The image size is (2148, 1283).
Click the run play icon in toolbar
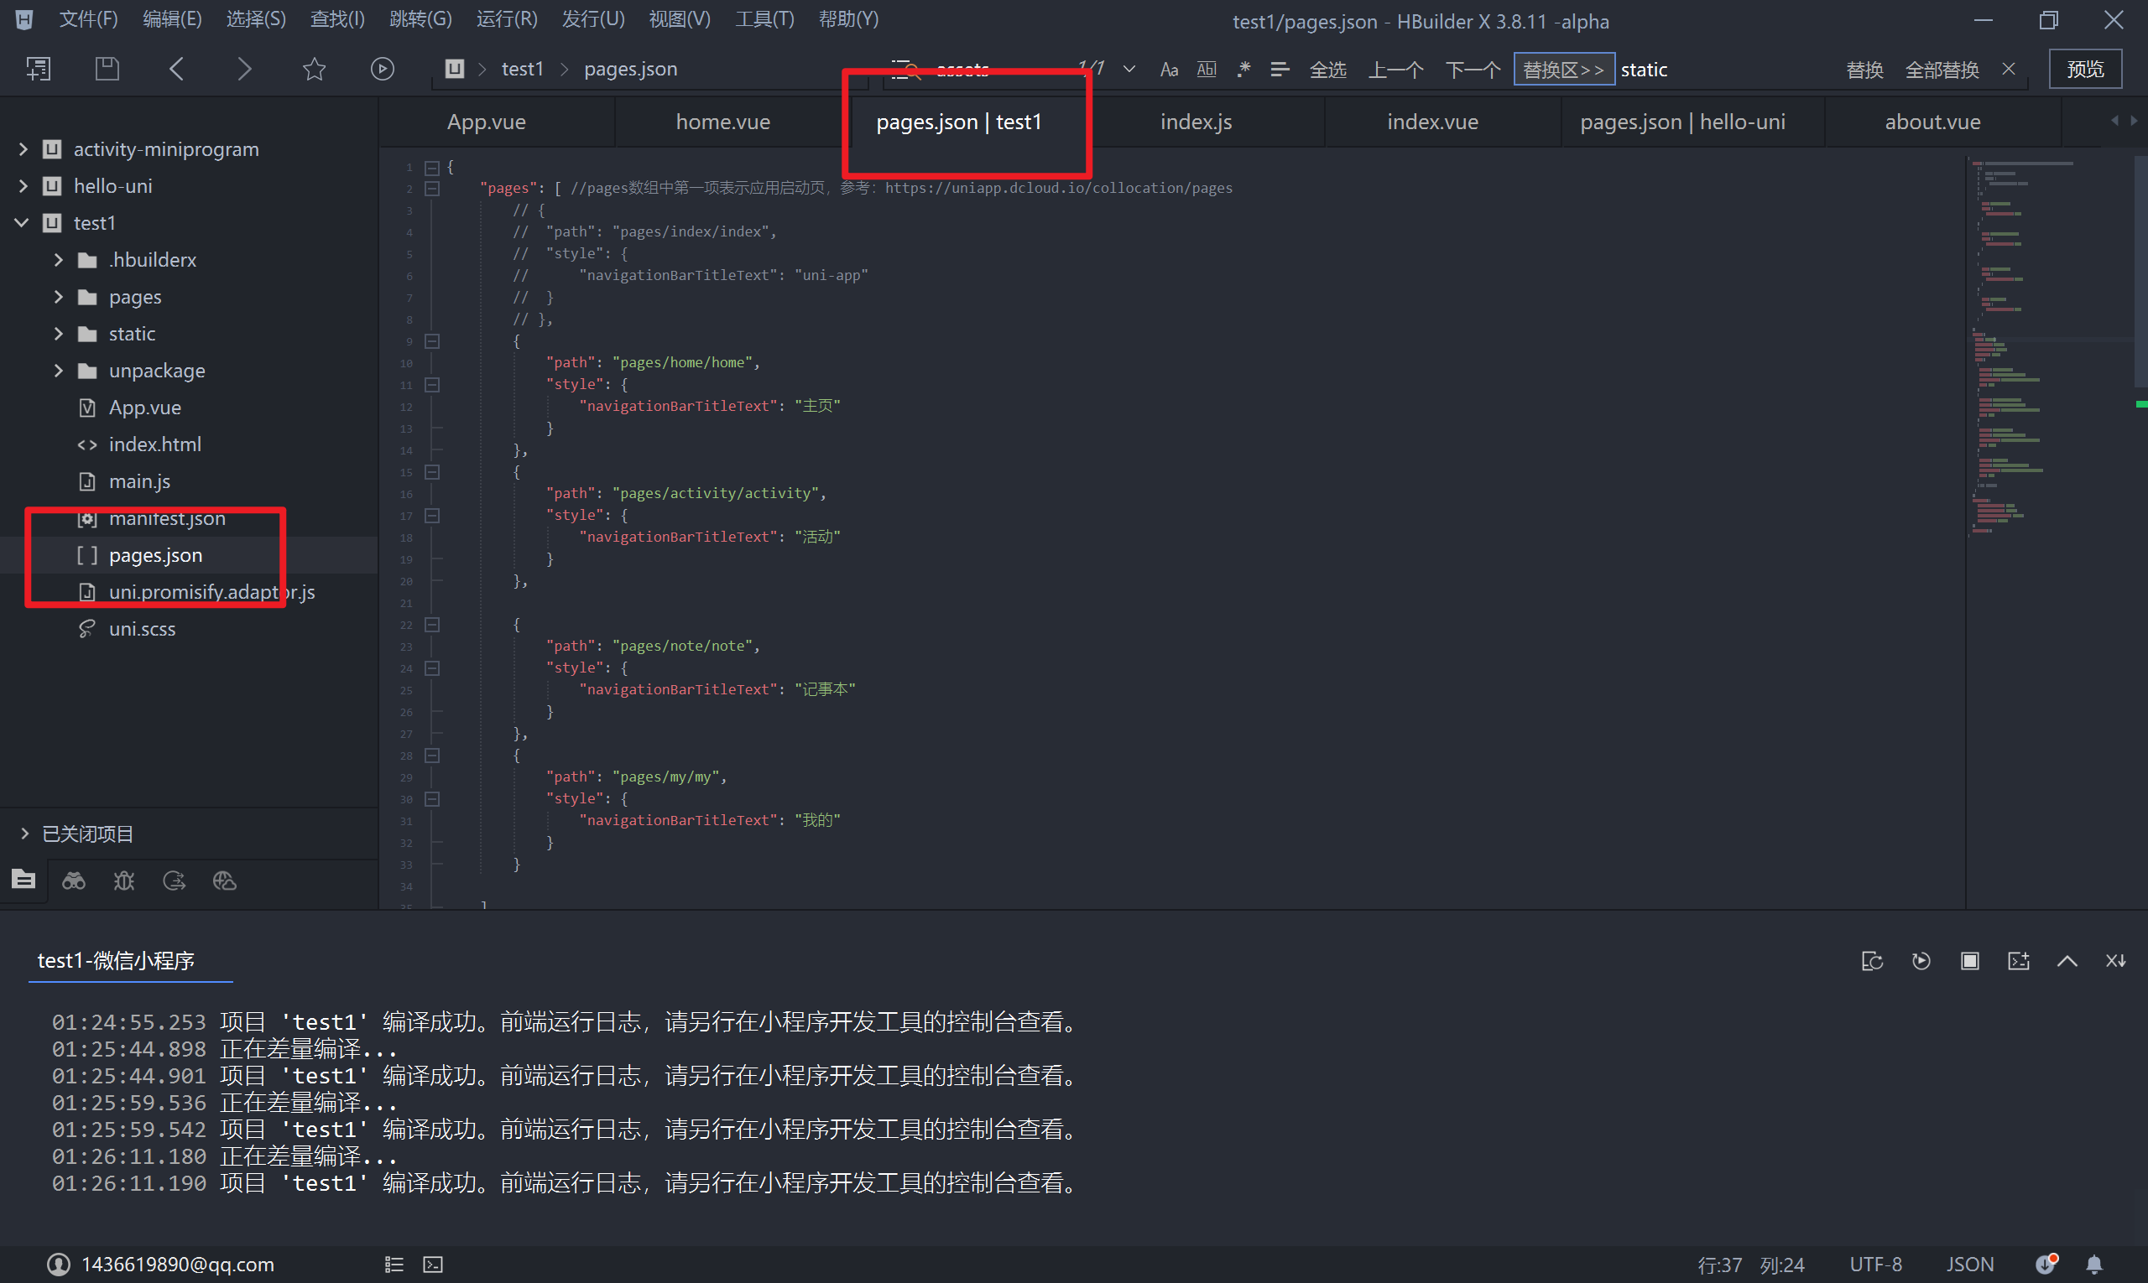click(383, 69)
